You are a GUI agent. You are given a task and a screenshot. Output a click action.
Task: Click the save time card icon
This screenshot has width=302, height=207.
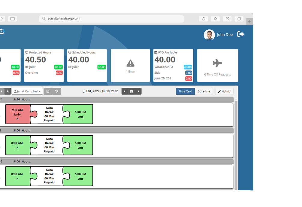point(48,91)
